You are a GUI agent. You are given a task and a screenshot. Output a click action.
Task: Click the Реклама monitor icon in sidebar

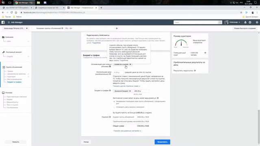click(3, 93)
